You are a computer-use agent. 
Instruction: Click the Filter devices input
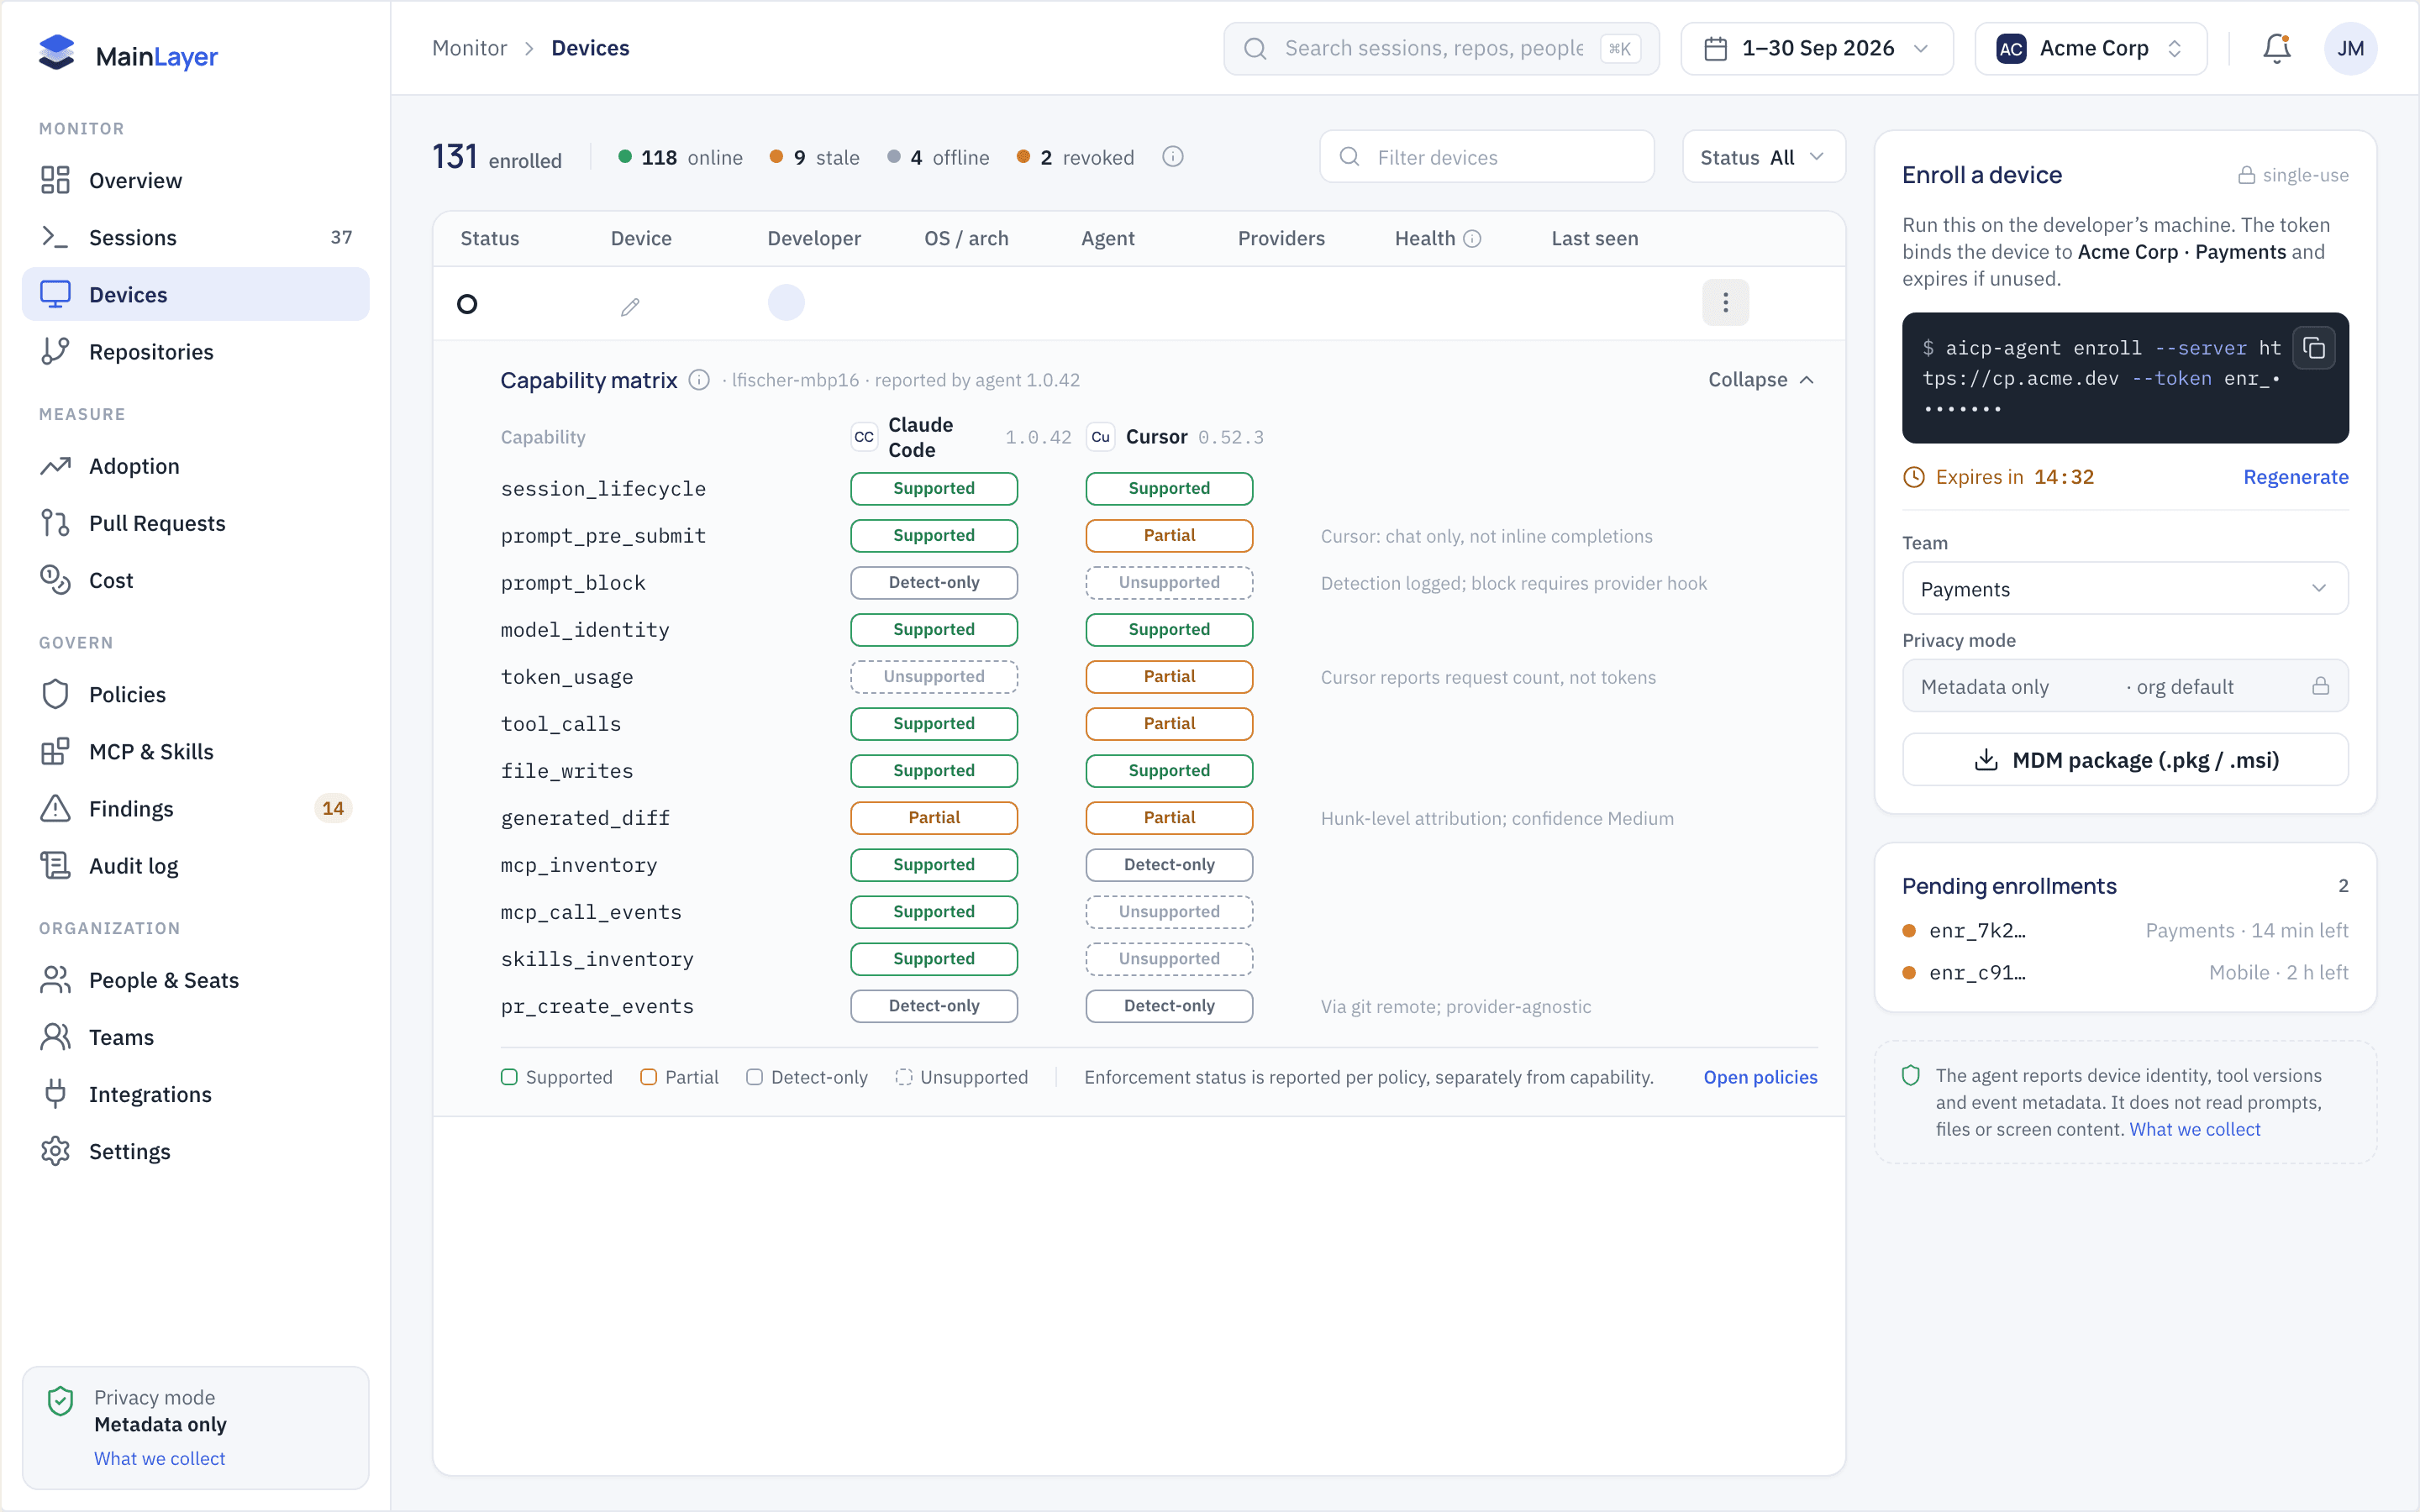click(1487, 157)
